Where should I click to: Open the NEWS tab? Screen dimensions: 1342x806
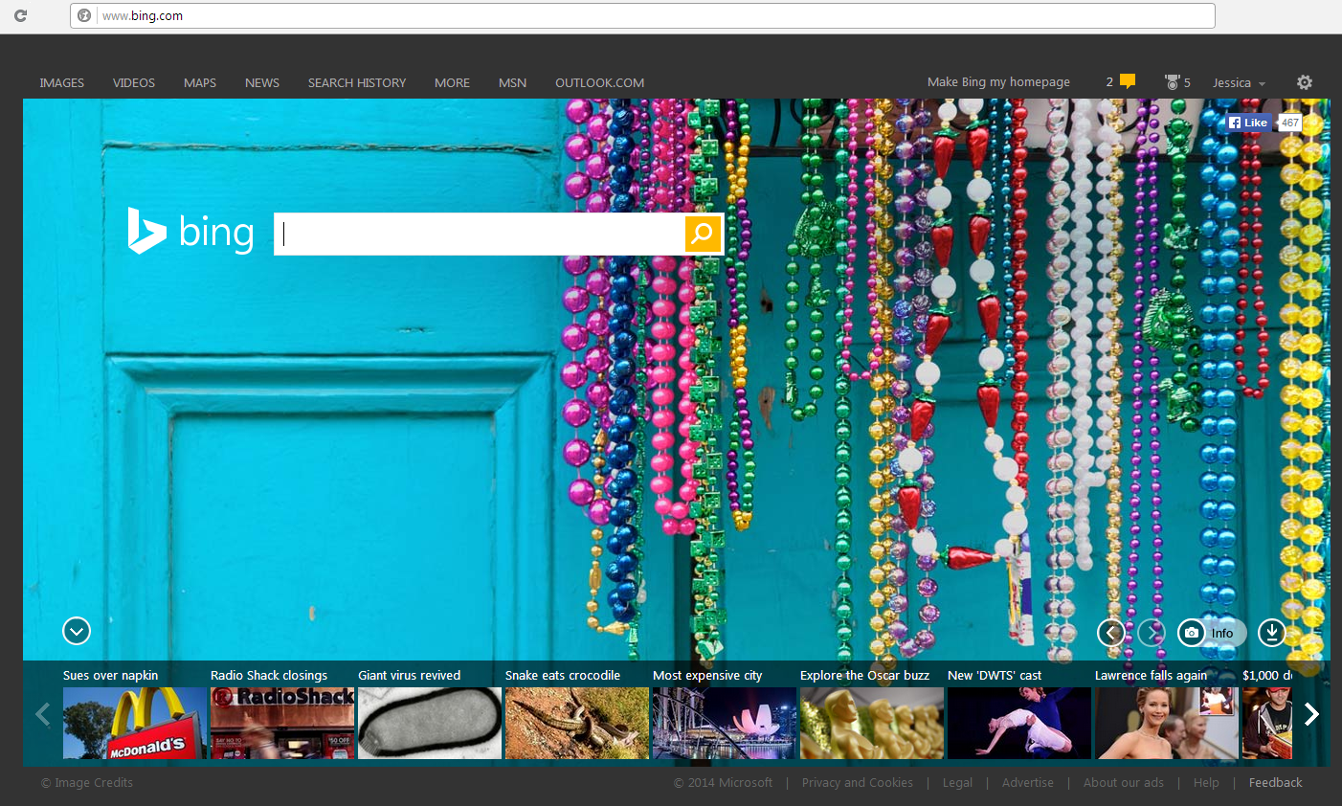pos(262,83)
